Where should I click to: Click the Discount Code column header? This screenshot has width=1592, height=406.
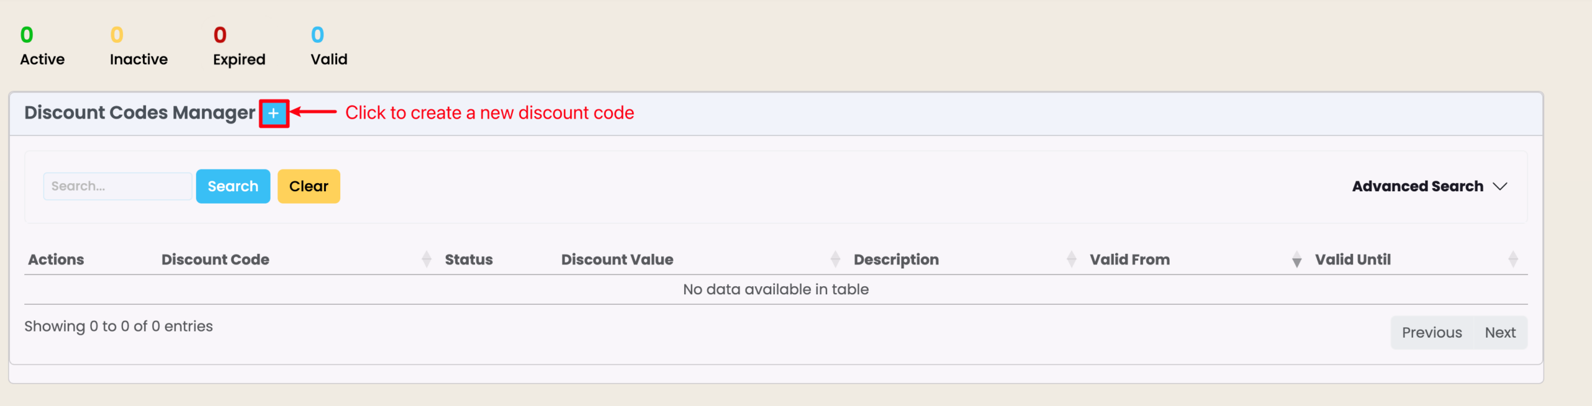click(x=215, y=259)
